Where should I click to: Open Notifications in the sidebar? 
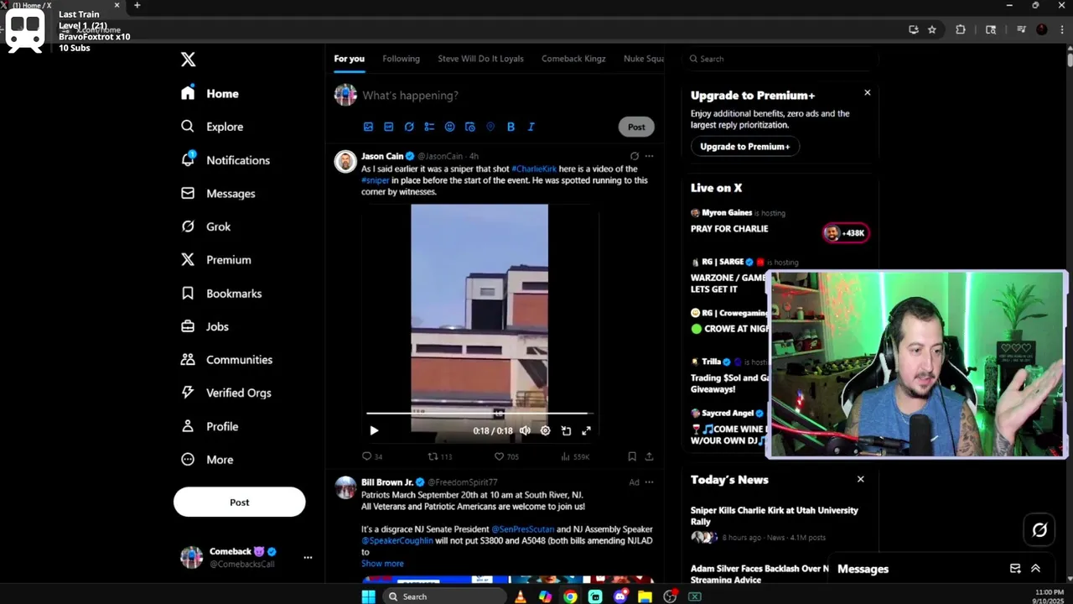coord(225,160)
